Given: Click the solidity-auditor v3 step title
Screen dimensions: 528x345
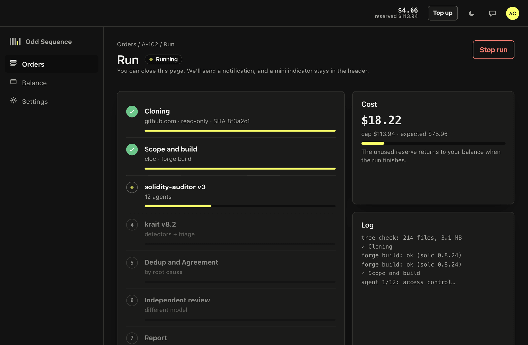Looking at the screenshot, I should 175,187.
